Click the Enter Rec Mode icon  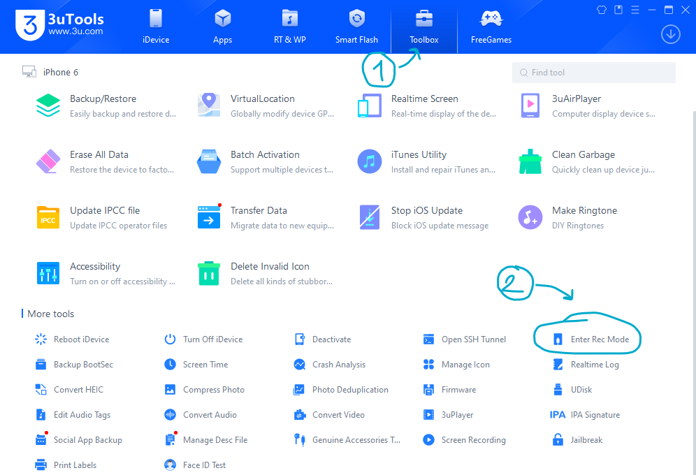tap(558, 339)
